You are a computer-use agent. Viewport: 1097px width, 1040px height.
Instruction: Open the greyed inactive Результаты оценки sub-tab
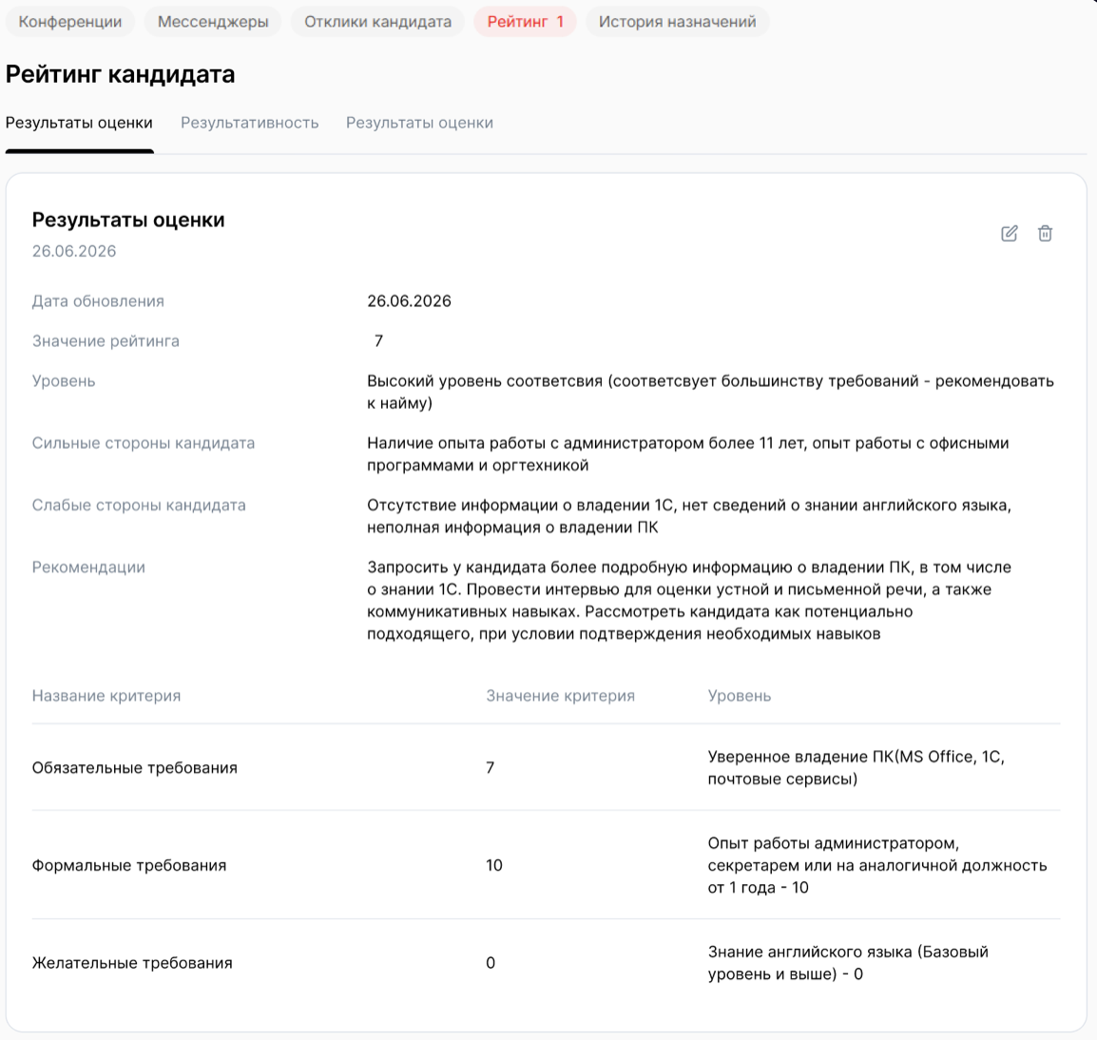coord(419,123)
